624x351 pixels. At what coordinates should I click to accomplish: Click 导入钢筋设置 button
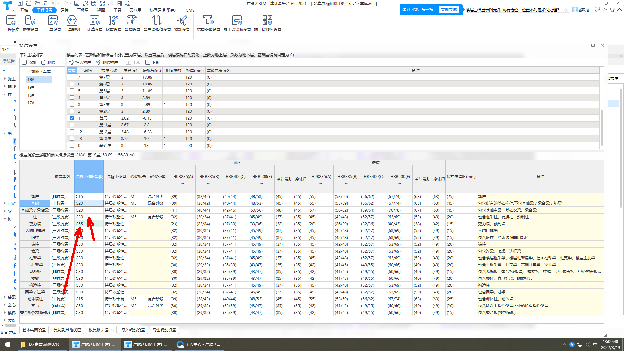[x=133, y=330]
